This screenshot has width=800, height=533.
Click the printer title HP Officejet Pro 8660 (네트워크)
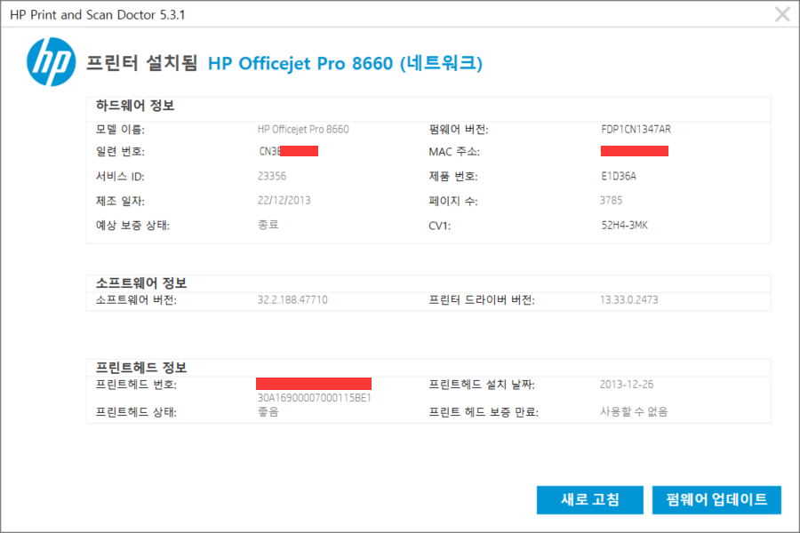point(345,63)
